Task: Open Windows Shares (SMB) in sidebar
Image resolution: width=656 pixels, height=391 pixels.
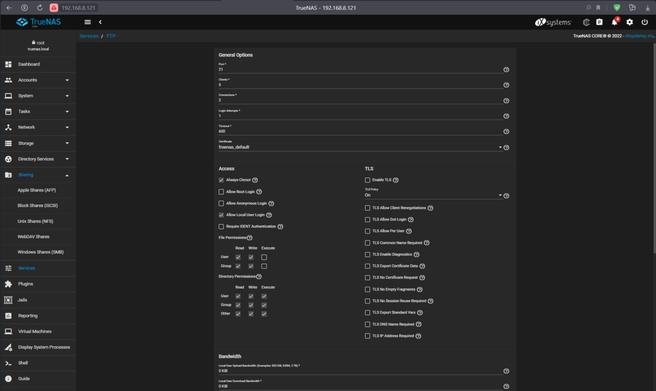Action: tap(38, 252)
